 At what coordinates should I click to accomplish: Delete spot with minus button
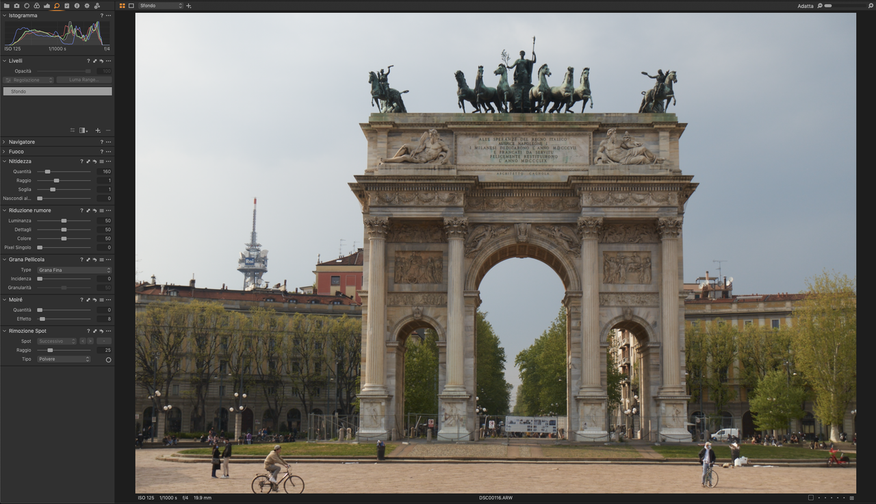(104, 341)
